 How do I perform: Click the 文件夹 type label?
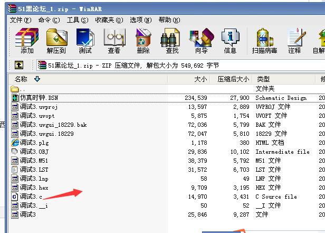tap(265, 89)
